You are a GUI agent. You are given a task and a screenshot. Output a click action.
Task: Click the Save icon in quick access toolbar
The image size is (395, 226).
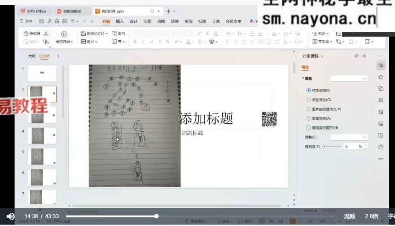pos(42,21)
